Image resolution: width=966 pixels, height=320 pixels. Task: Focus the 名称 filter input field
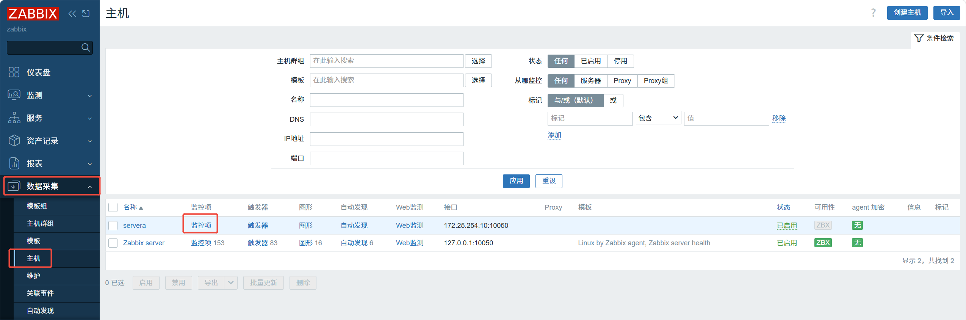point(387,100)
